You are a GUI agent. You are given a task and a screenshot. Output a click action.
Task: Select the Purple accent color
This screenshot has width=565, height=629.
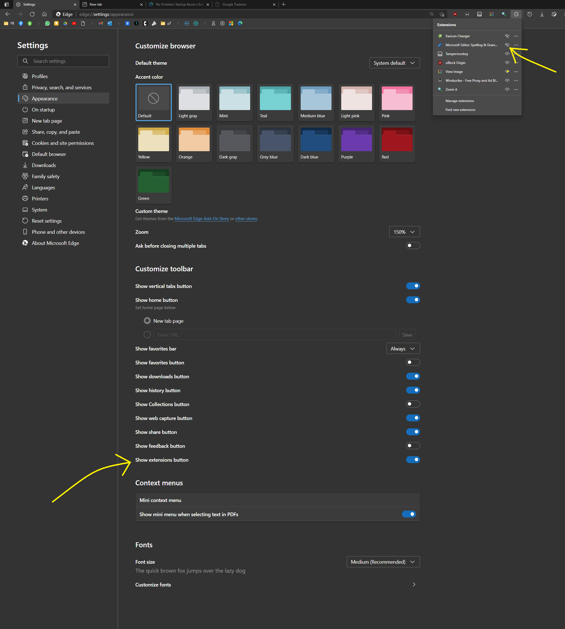[356, 144]
